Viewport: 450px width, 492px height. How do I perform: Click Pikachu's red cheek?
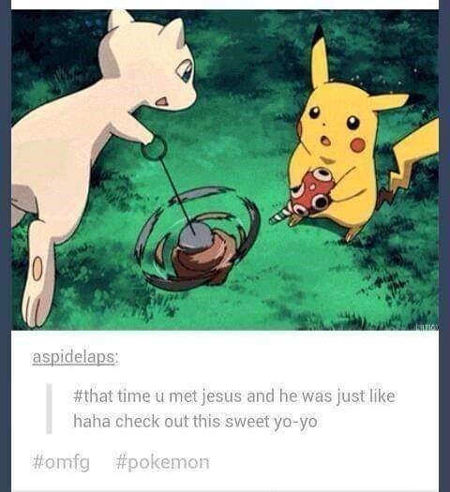[x=358, y=144]
